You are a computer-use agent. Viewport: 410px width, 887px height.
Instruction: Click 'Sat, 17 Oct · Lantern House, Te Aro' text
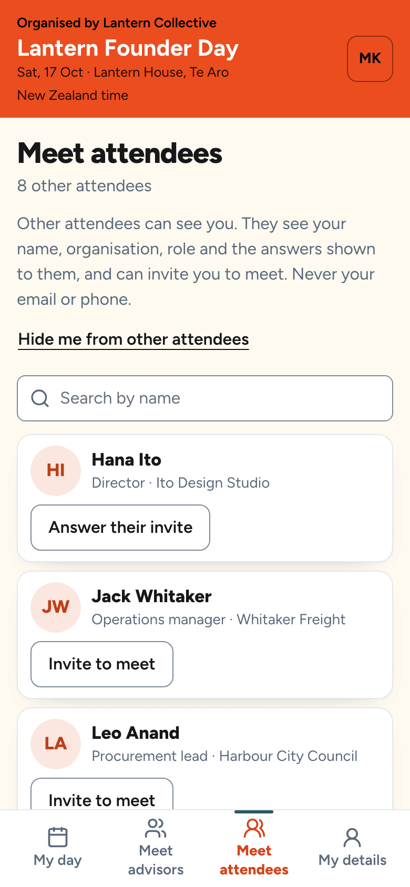(123, 73)
